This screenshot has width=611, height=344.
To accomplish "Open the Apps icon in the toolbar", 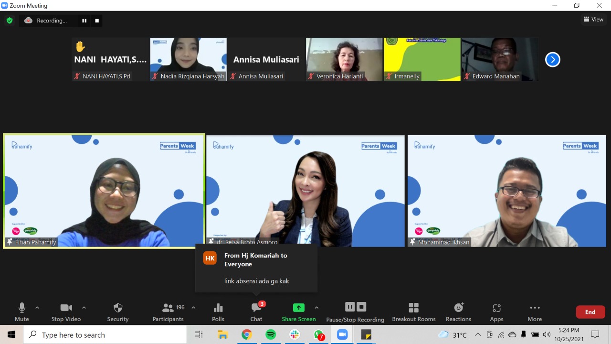I will click(x=496, y=308).
